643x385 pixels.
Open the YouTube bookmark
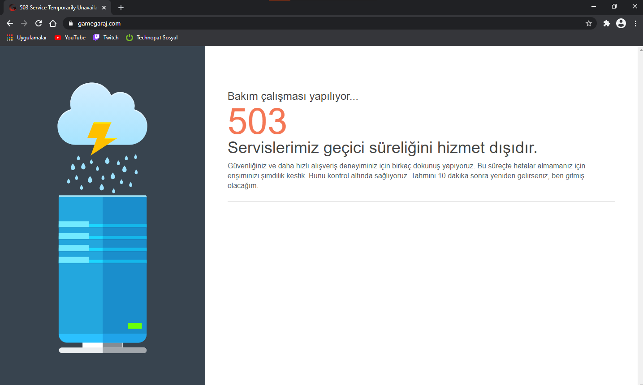70,38
